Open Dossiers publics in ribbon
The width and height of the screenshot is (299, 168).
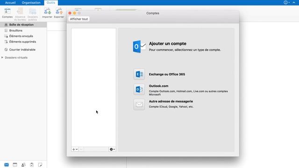[32, 14]
